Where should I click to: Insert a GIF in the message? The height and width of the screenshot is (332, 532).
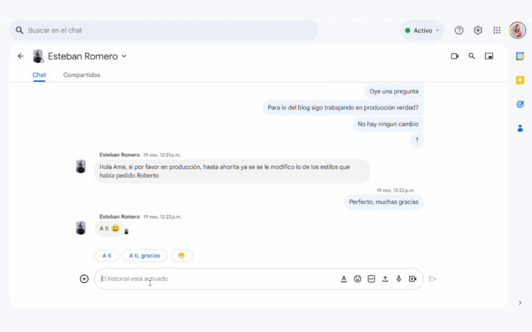point(372,279)
